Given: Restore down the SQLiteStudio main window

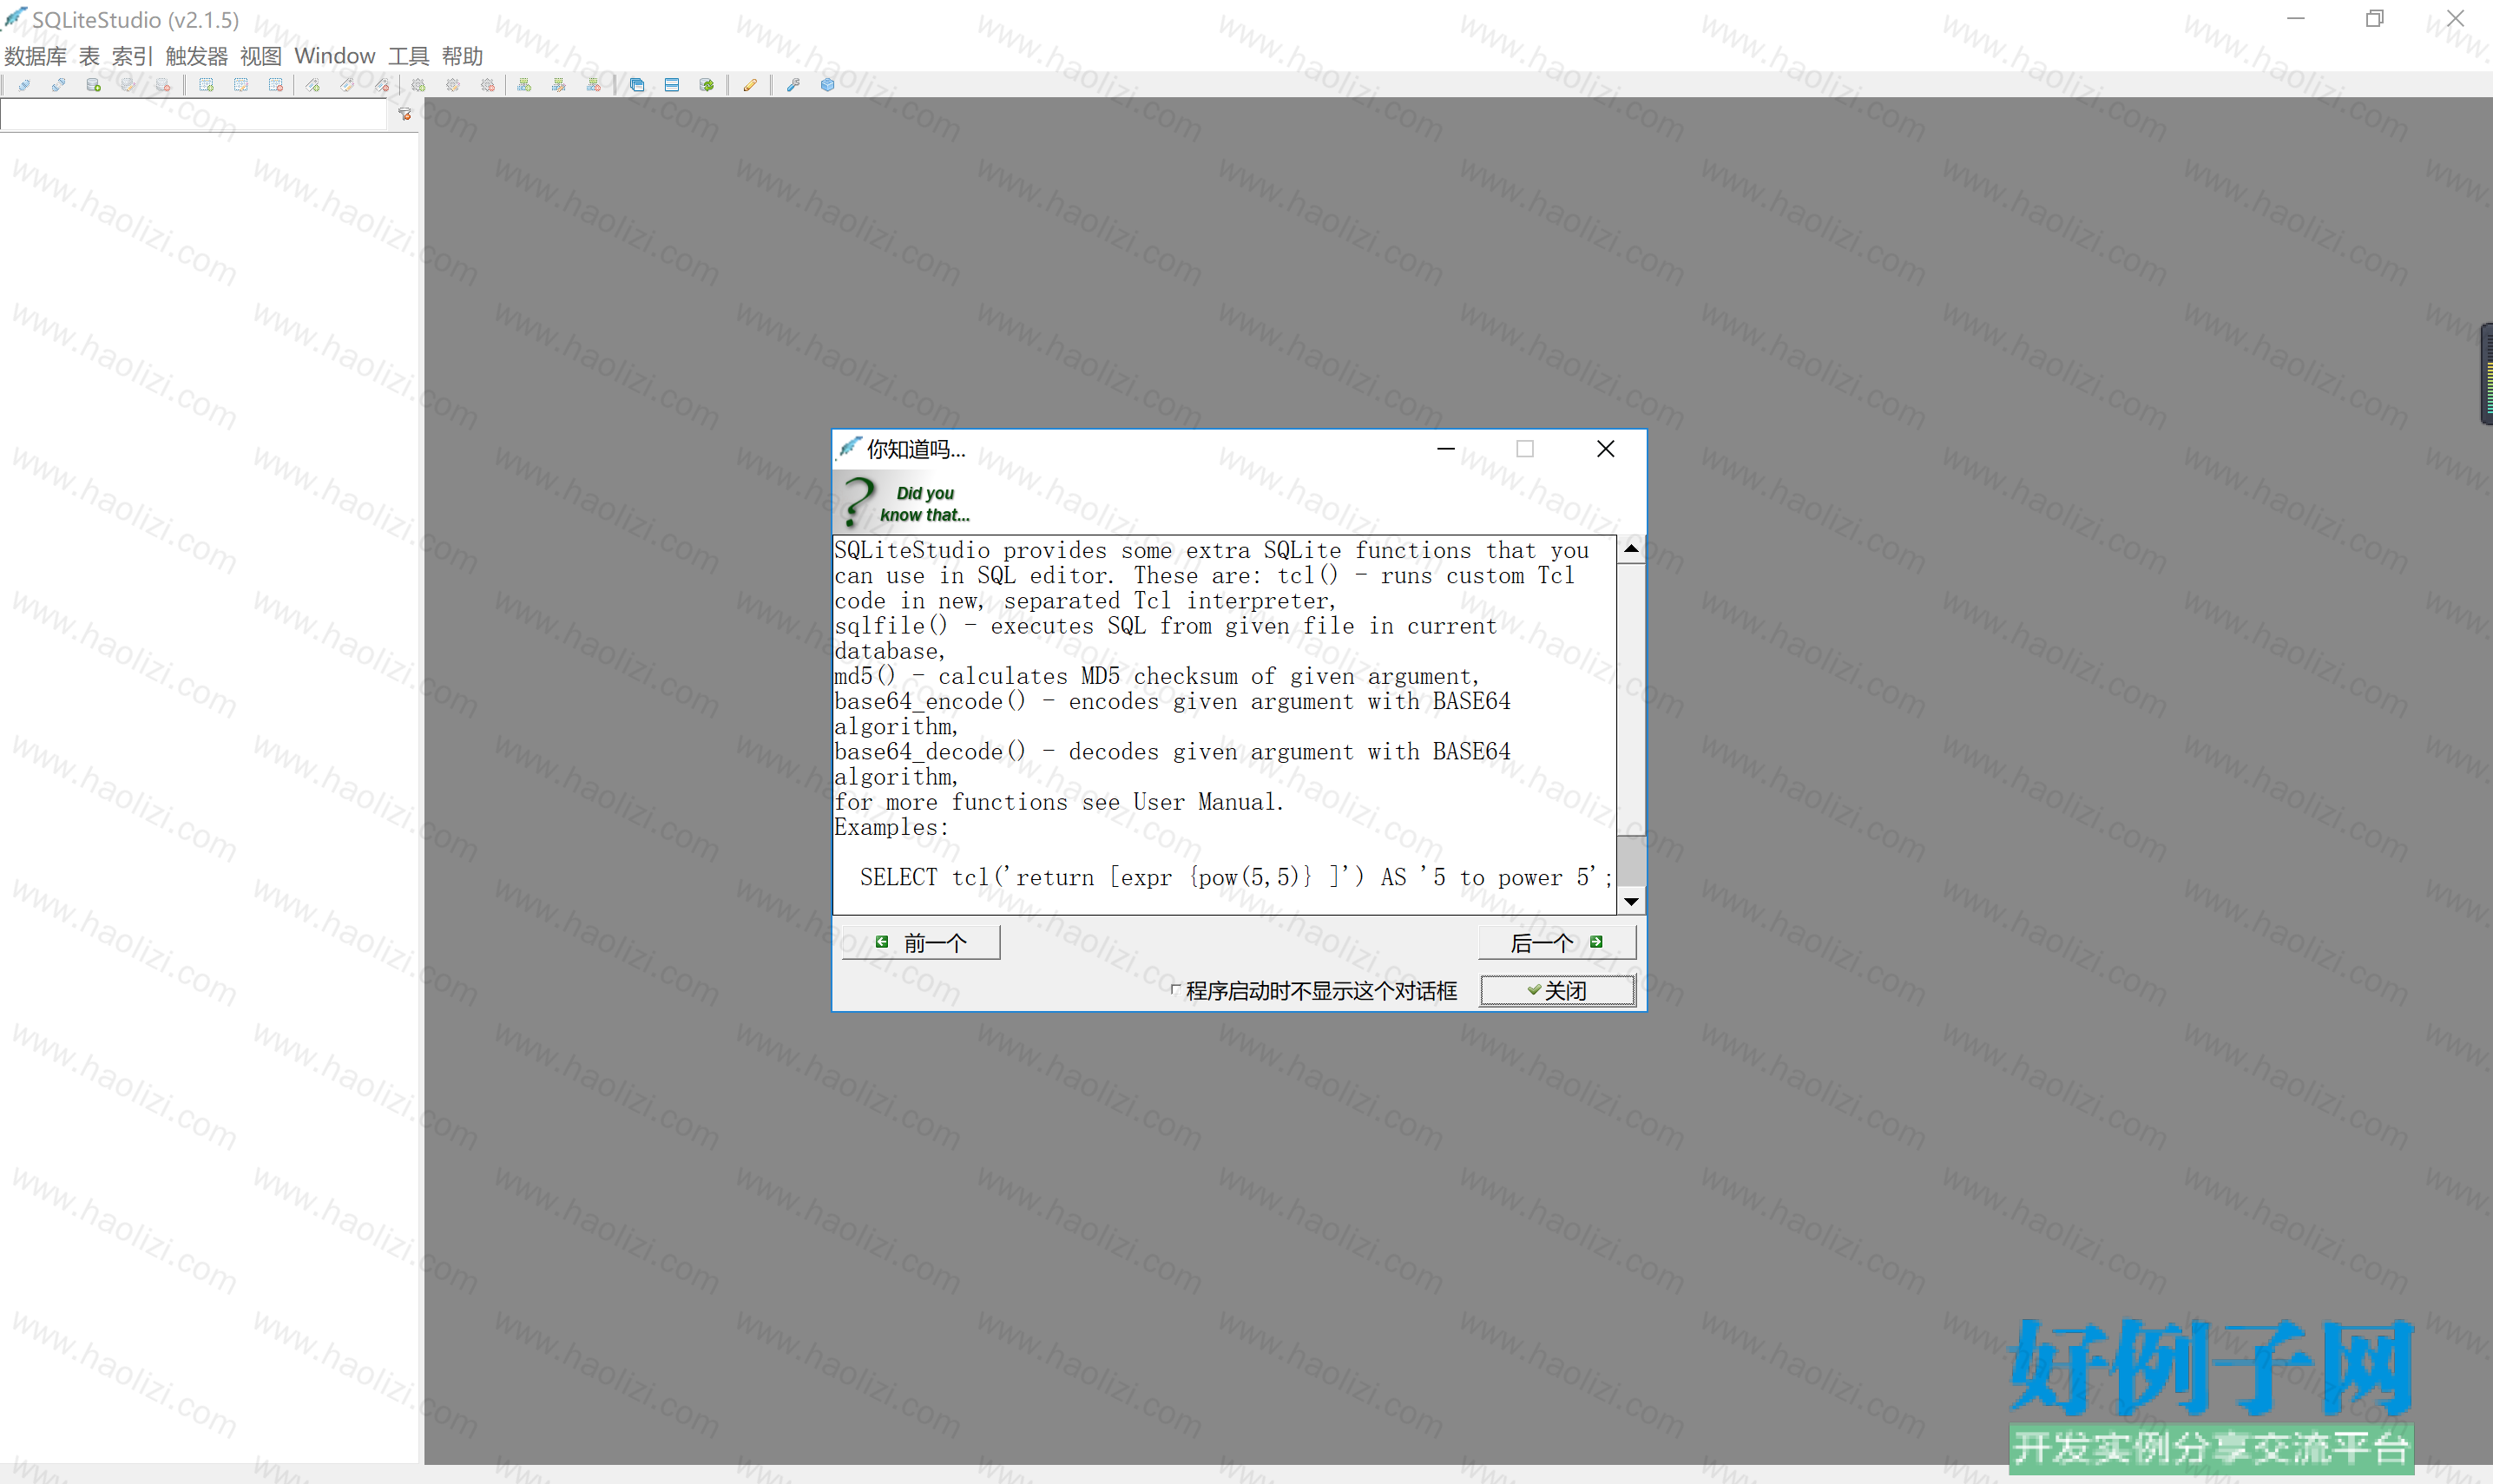Looking at the screenshot, I should [x=2375, y=18].
